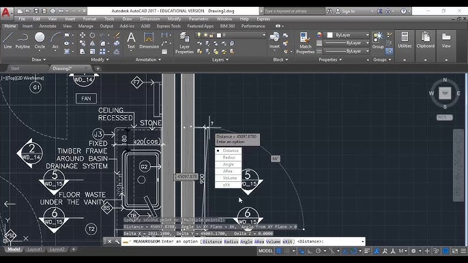Open the Dimension menu
This screenshot has height=263, width=468.
[x=150, y=19]
